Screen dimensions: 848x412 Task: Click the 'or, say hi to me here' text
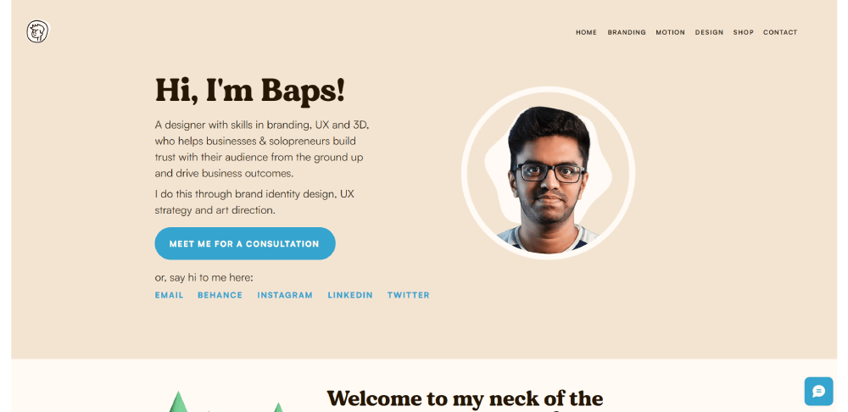click(204, 277)
